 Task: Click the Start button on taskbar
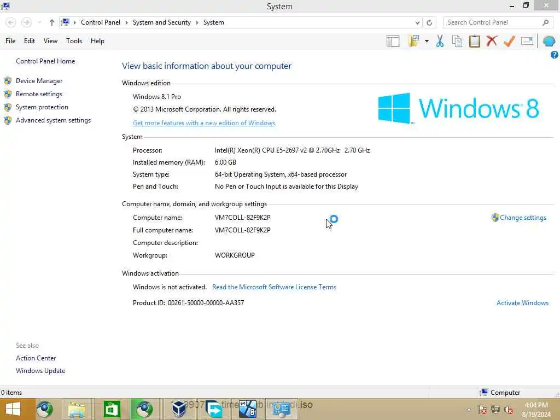13,409
